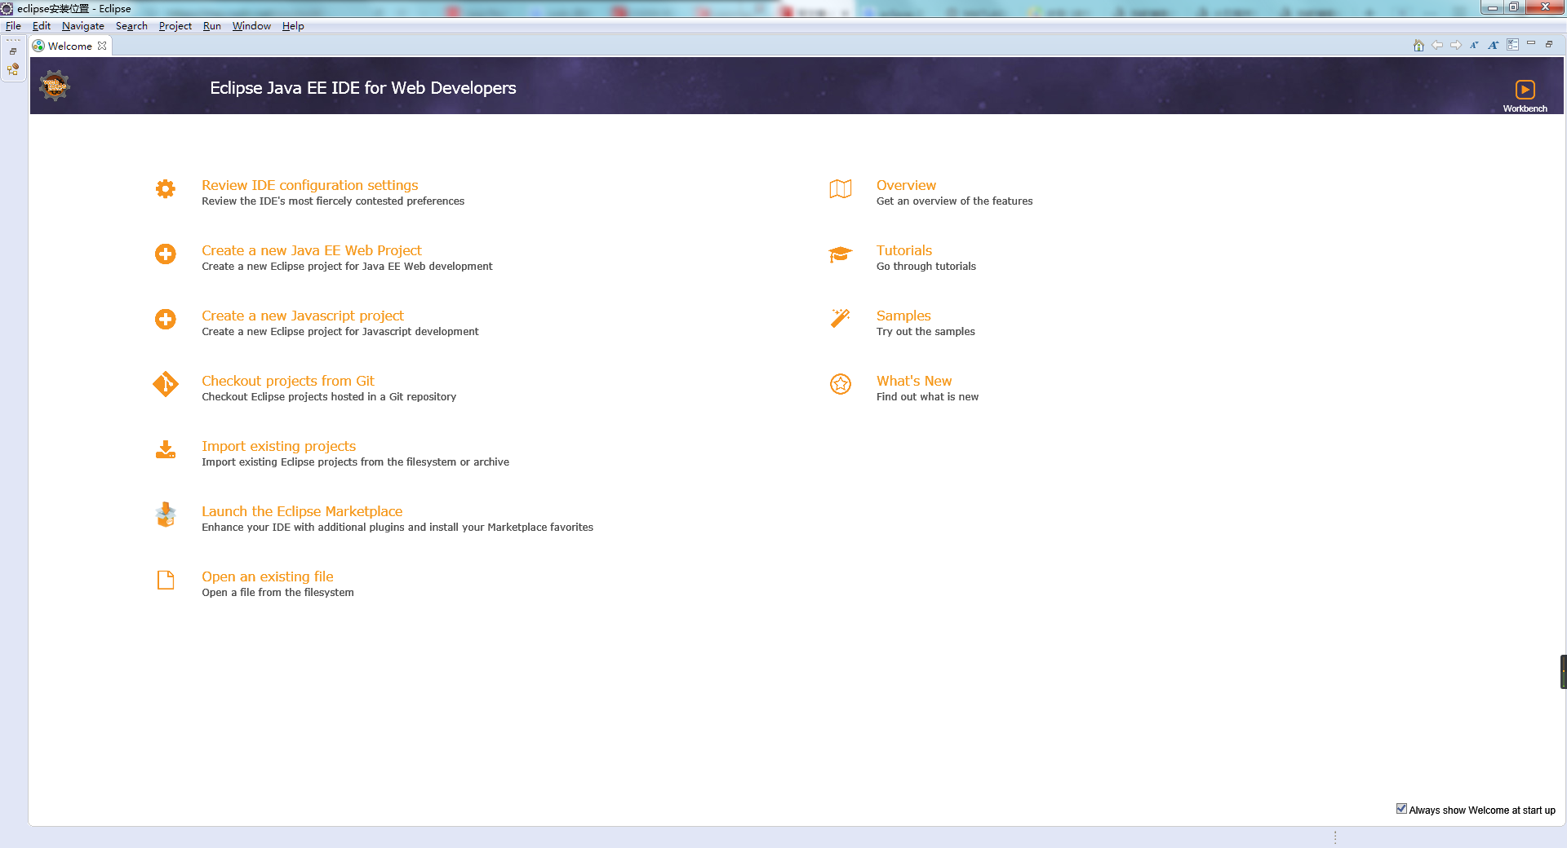Open the 'Open an existing file' link
Screen dimensions: 1567x848
pos(268,576)
